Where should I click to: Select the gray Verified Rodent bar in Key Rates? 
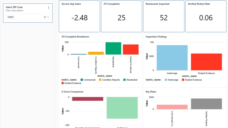coord(207,104)
